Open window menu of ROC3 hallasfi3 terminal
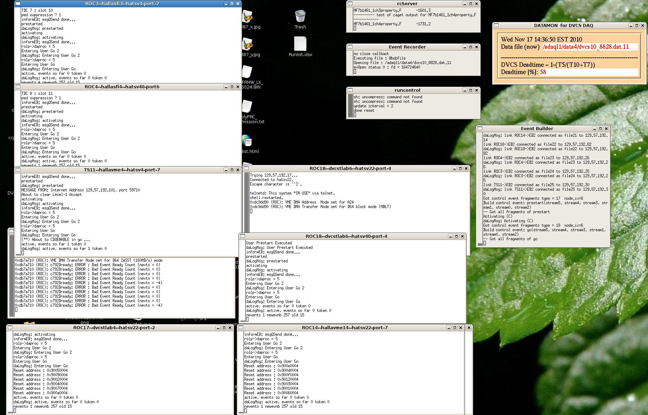Image resolution: width=648 pixels, height=415 pixels. click(18, 3)
